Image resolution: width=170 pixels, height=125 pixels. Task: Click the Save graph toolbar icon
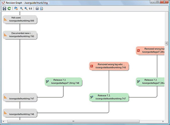pos(4,9)
